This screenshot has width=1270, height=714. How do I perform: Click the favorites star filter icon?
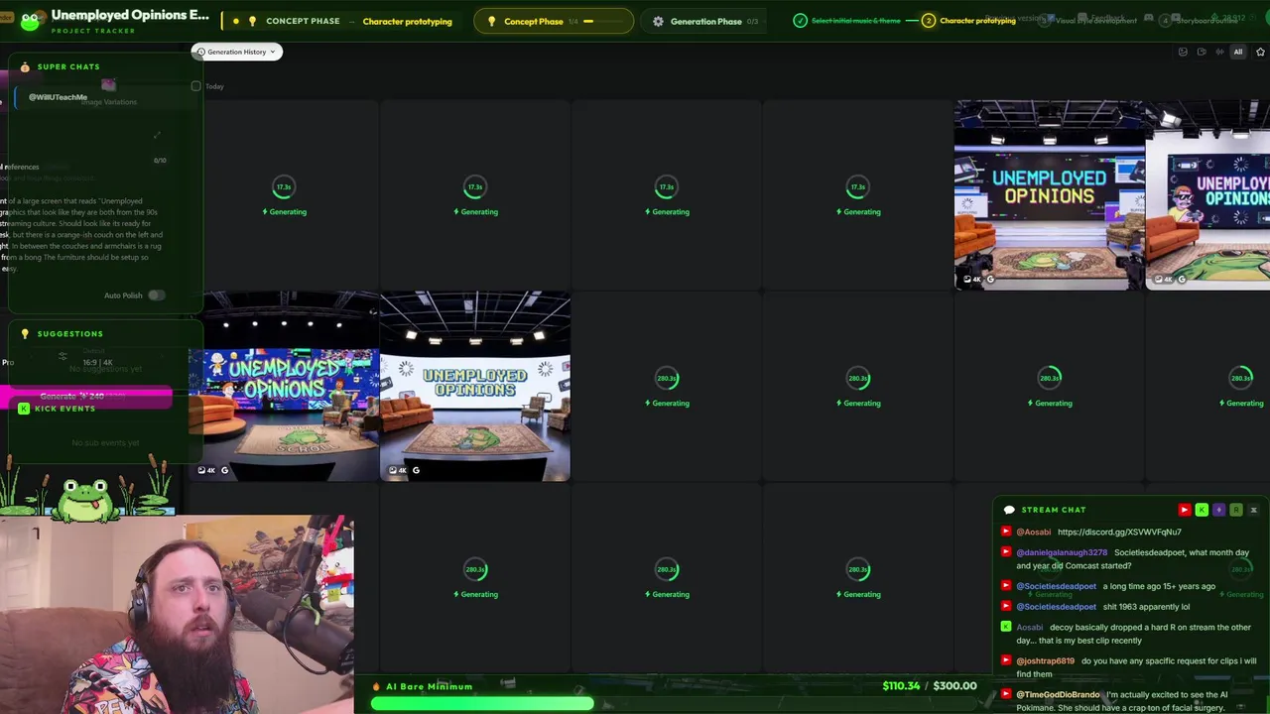click(1260, 52)
